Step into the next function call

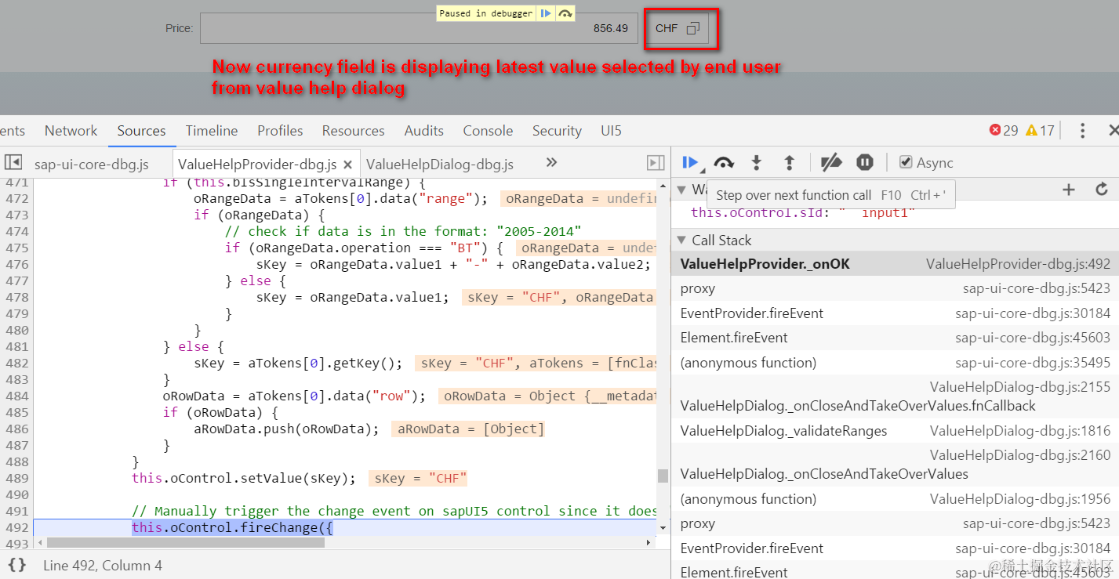pyautogui.click(x=756, y=162)
